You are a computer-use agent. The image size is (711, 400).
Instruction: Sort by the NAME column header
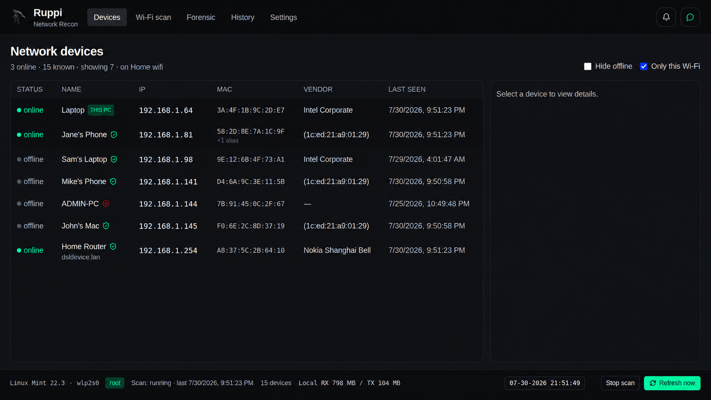(71, 89)
